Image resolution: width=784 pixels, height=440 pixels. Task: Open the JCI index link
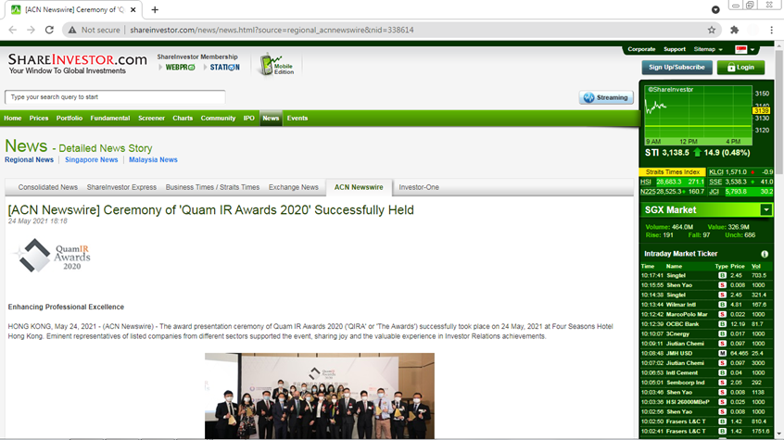714,192
